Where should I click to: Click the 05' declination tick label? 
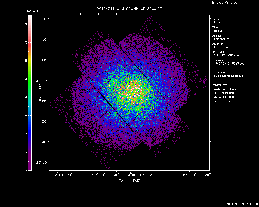45,60
